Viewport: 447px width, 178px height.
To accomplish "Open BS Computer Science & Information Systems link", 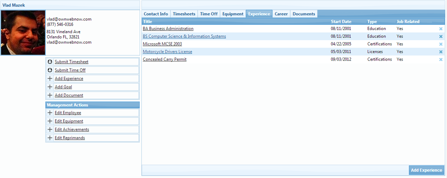I will tap(184, 37).
